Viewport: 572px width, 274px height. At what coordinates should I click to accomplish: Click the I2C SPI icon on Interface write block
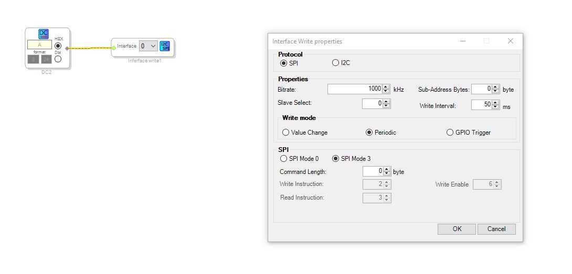coord(165,46)
